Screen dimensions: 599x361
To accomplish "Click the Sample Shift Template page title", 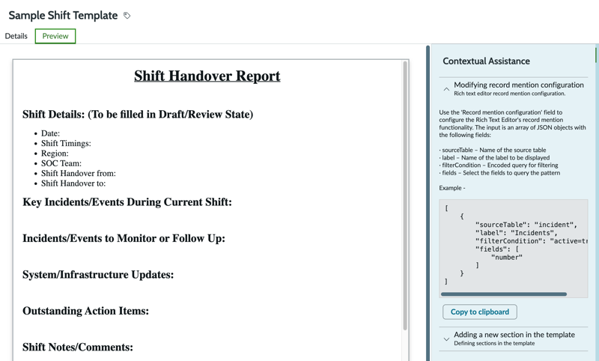I will (x=63, y=15).
